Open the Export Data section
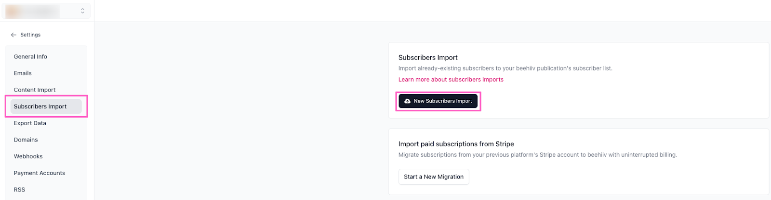The image size is (771, 200). (x=30, y=123)
